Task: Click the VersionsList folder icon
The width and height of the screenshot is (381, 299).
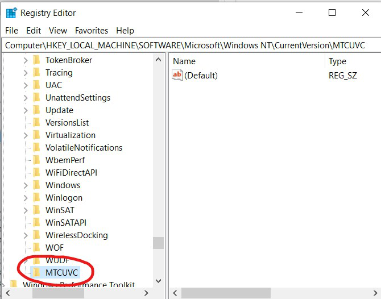Action: 36,122
